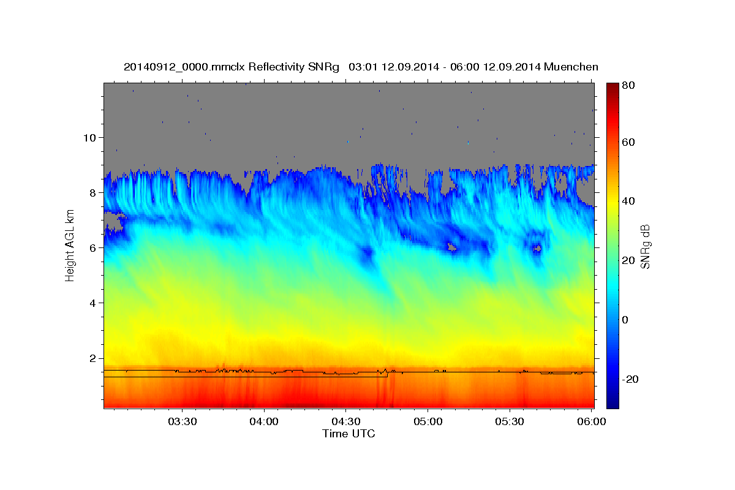Click the yellow band of the colorbar
The height and width of the screenshot is (490, 735).
(612, 201)
